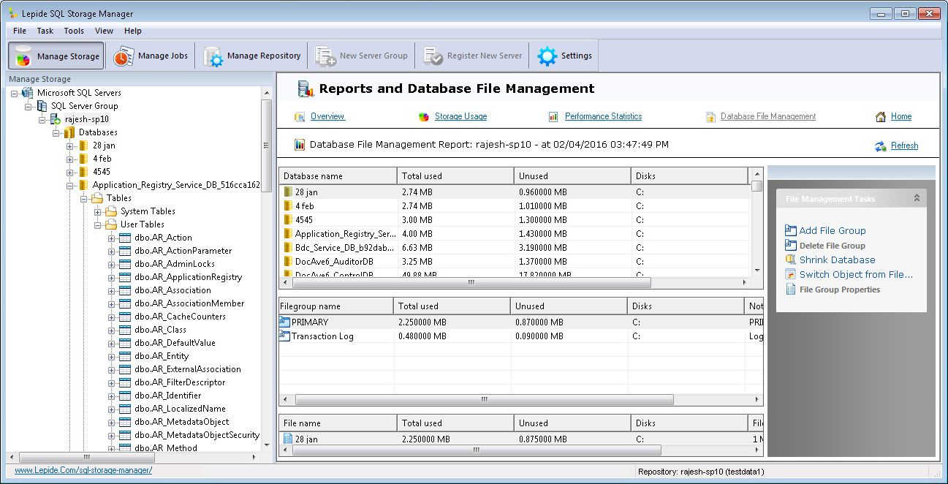948x484 pixels.
Task: Click the Performance Statistics chart icon
Action: pyautogui.click(x=553, y=117)
